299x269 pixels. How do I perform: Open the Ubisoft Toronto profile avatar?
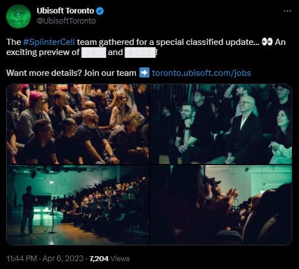click(19, 17)
